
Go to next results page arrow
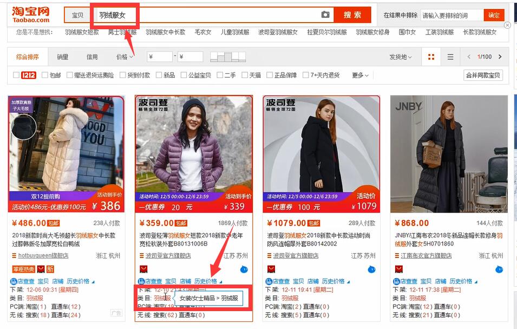(x=500, y=57)
